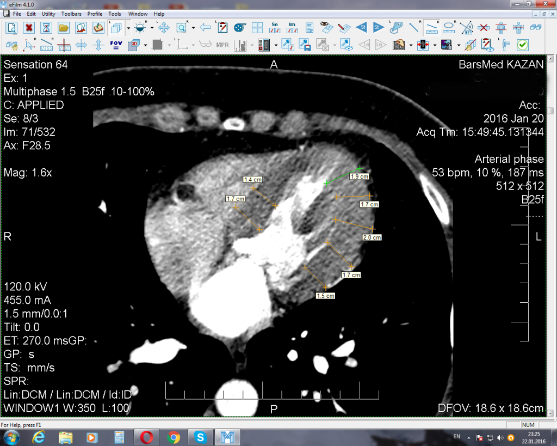The height and width of the screenshot is (446, 557).
Task: Open the Window menu
Action: pyautogui.click(x=138, y=14)
